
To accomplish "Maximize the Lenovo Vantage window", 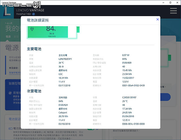I will coord(170,3).
